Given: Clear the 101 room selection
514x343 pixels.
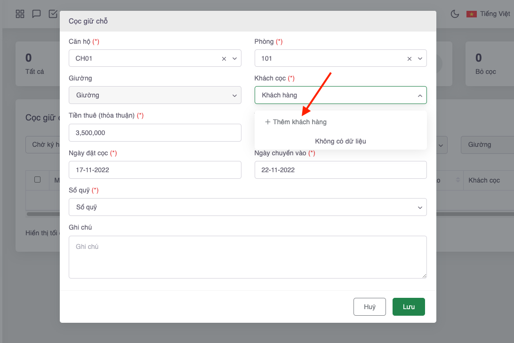Looking at the screenshot, I should pos(410,59).
